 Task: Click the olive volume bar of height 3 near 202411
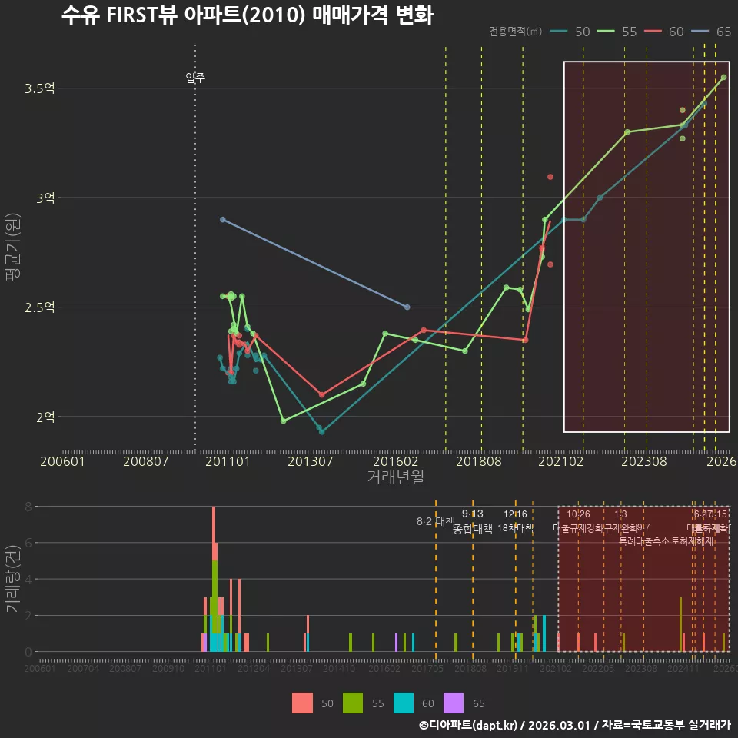click(x=680, y=624)
